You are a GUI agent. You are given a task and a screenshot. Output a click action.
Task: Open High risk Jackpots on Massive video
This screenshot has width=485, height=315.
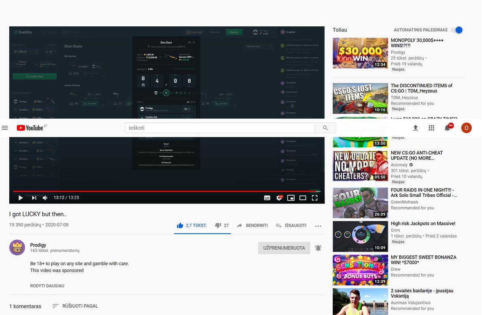[x=423, y=223]
